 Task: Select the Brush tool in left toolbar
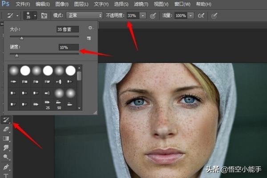click(6, 120)
